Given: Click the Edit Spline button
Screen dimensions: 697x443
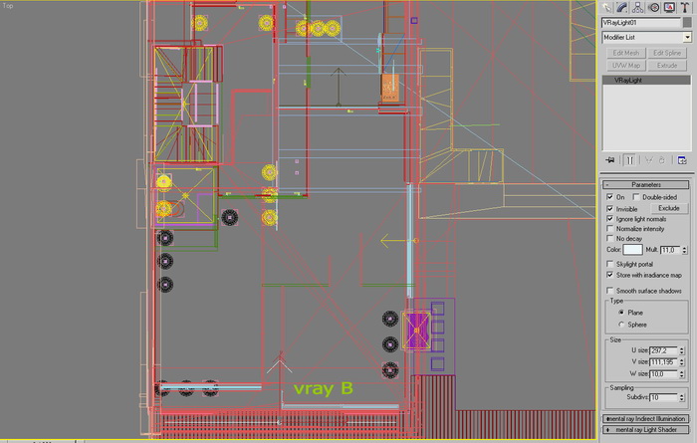Looking at the screenshot, I should pyautogui.click(x=667, y=53).
